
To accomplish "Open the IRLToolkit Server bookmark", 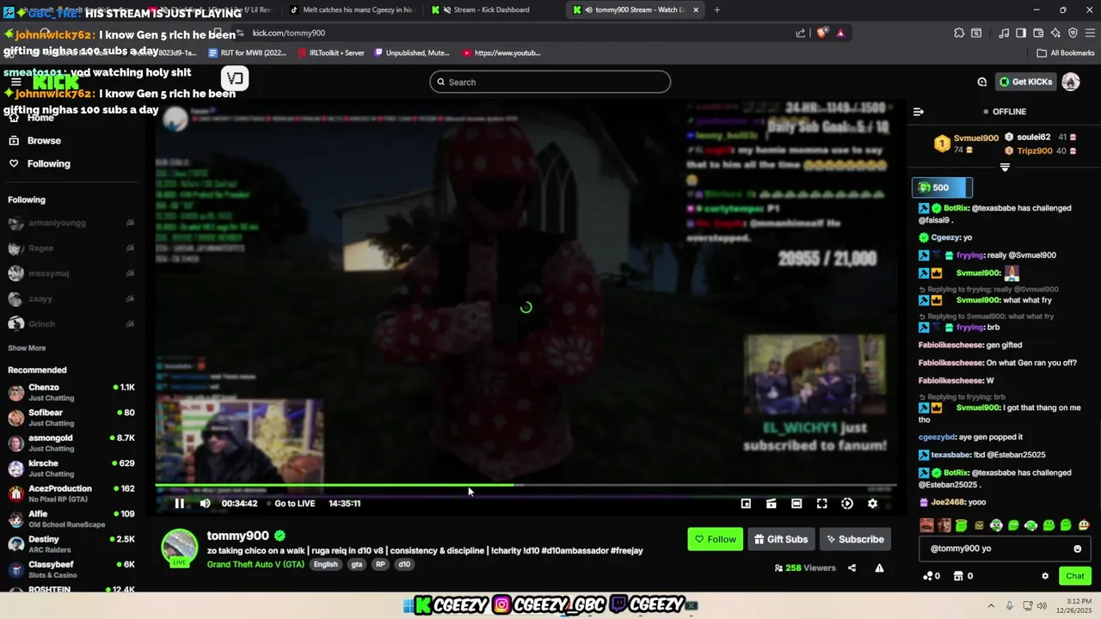I will (x=331, y=52).
